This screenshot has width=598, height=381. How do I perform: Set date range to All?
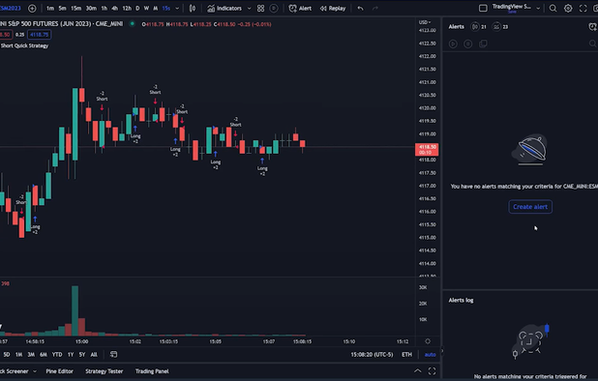[94, 355]
